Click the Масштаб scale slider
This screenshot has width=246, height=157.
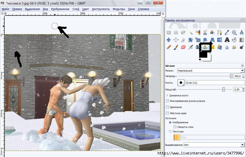(x=205, y=90)
